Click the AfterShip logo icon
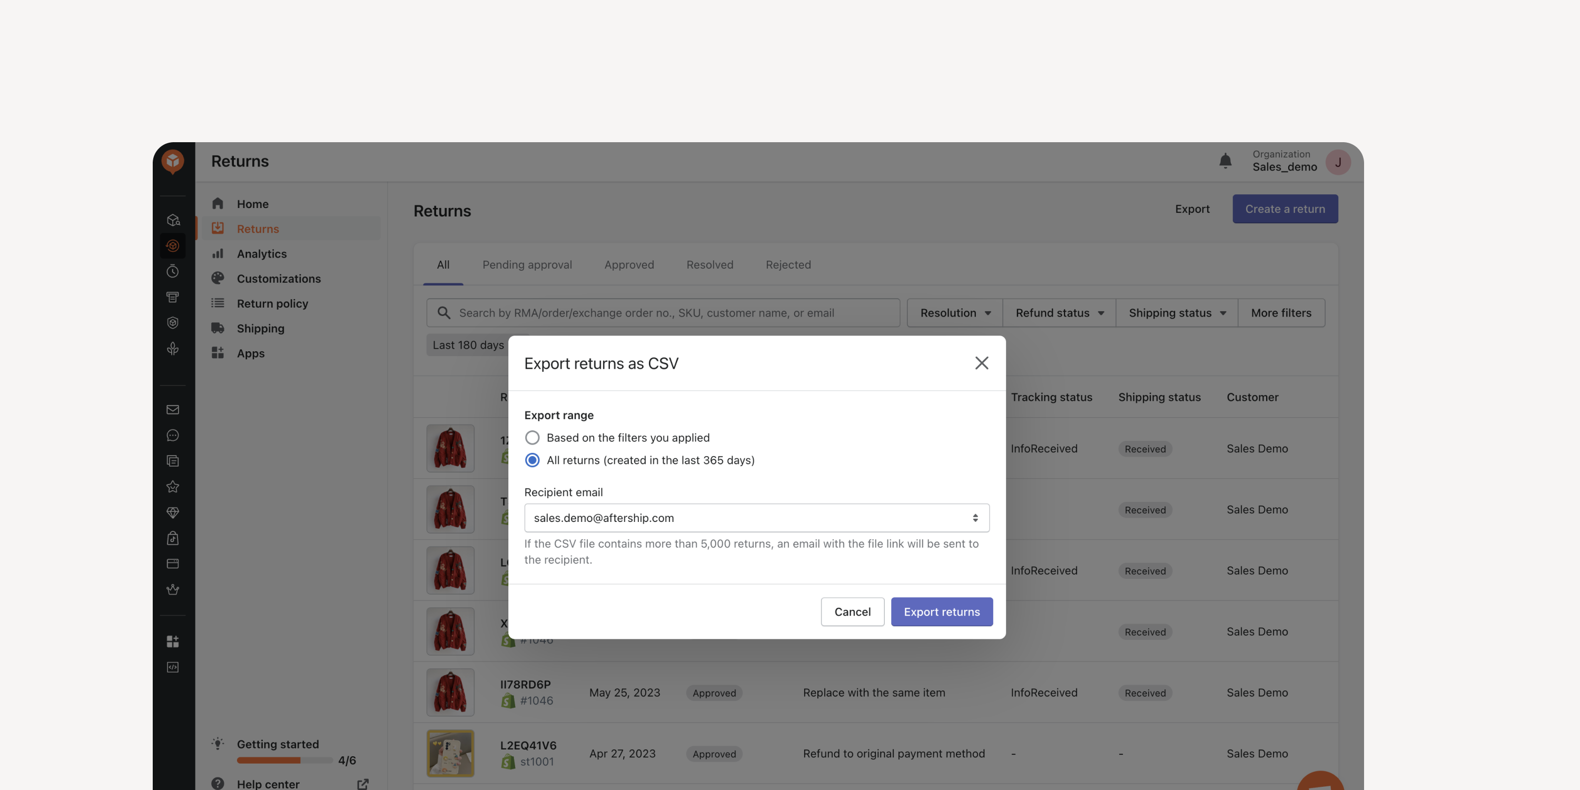Image resolution: width=1580 pixels, height=790 pixels. 173,161
